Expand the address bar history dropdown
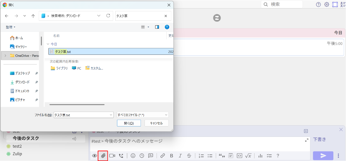 click(99, 16)
